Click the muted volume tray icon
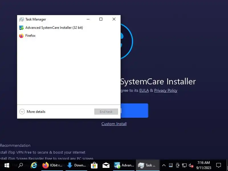 point(191,165)
